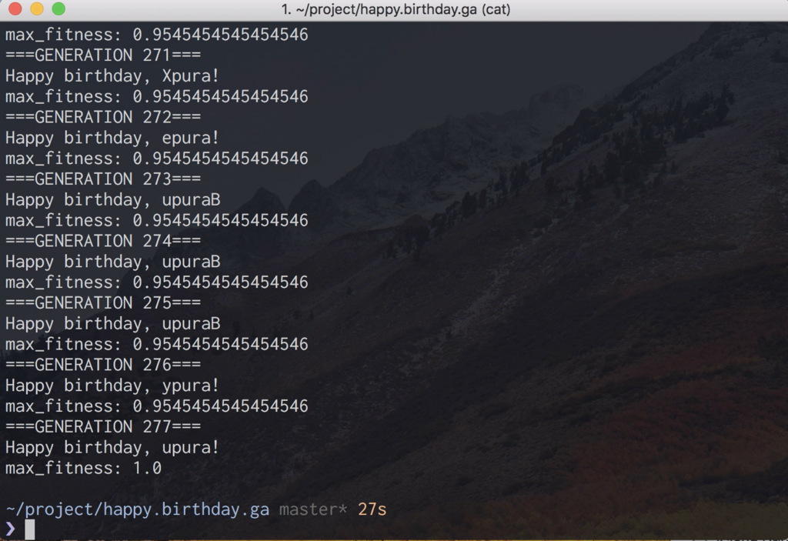Click the '27s' elapsed time in prompt
This screenshot has width=788, height=541.
click(x=372, y=509)
